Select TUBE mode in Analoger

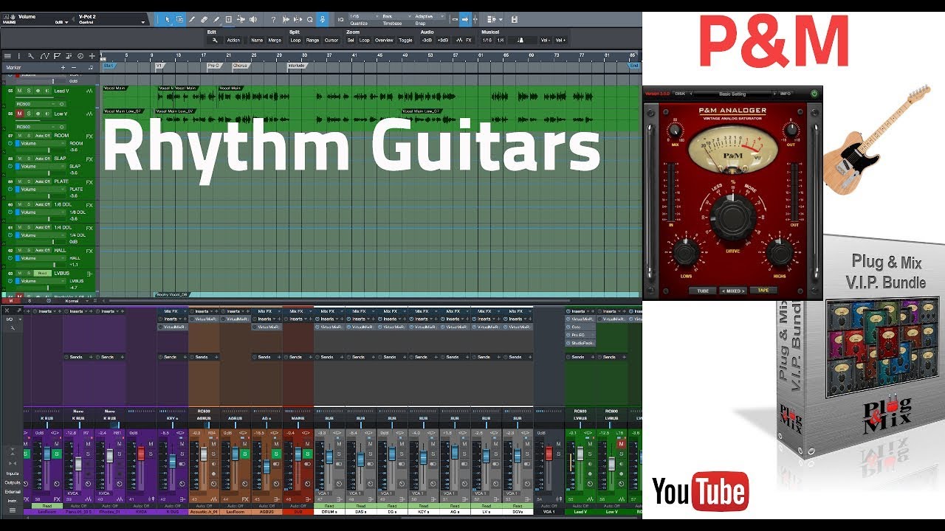(x=703, y=291)
